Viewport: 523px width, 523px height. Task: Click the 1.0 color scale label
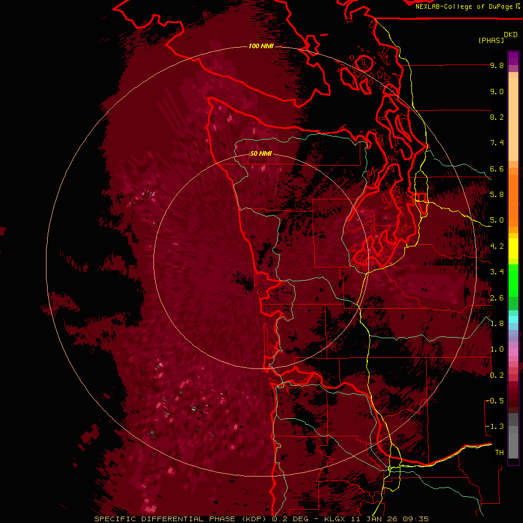coord(497,349)
